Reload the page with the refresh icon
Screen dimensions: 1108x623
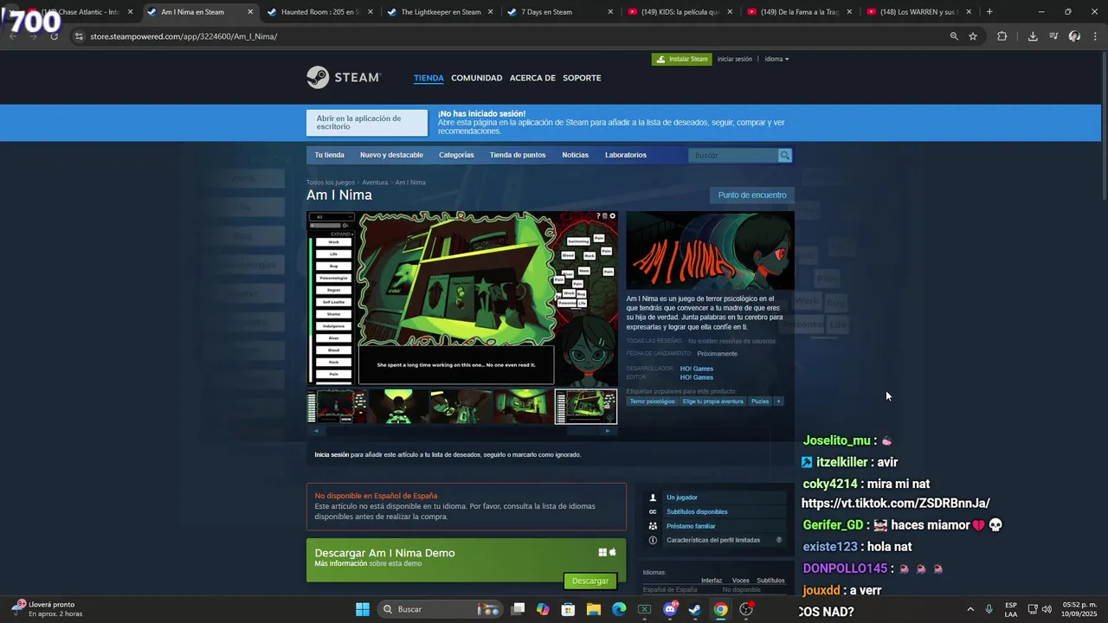[x=55, y=36]
